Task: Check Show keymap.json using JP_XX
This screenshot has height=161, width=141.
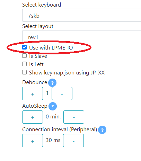Action: pos(24,72)
